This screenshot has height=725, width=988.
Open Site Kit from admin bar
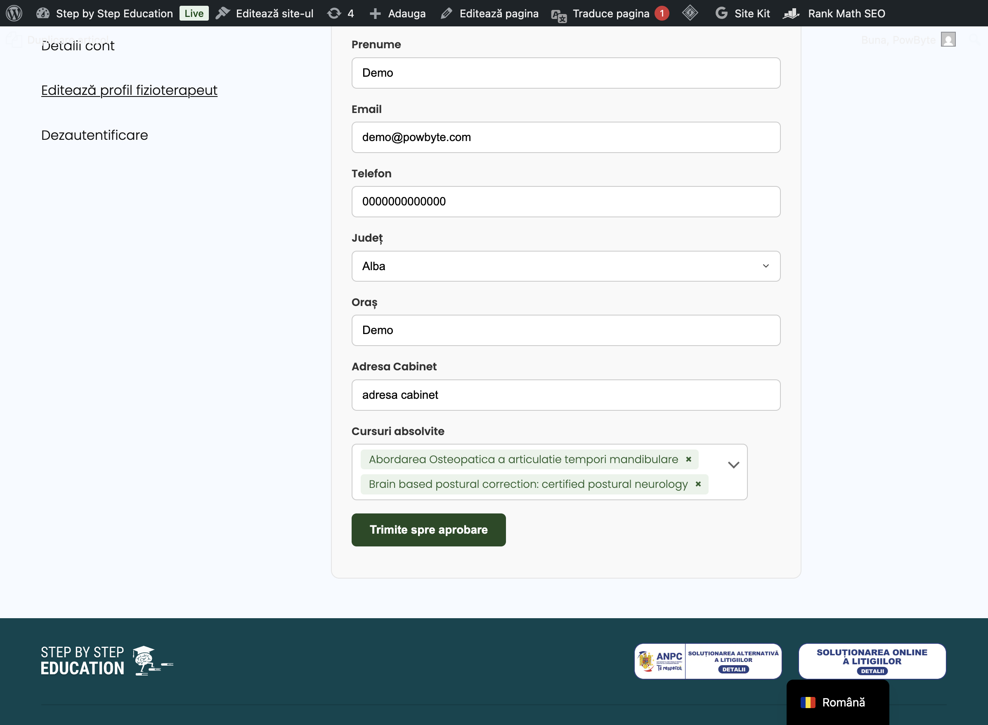point(742,13)
